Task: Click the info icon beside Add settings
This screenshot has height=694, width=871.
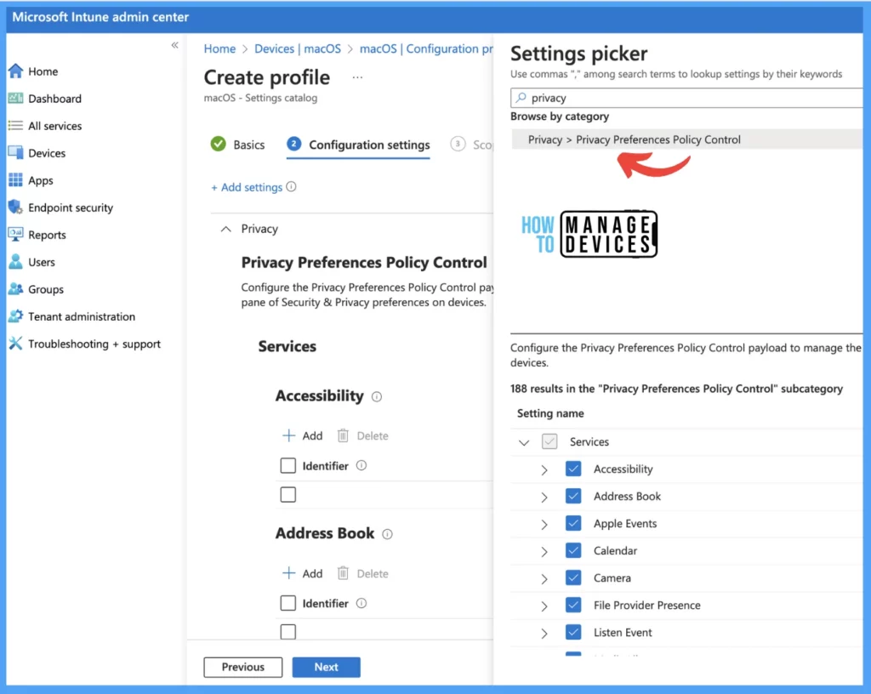Action: (x=291, y=186)
